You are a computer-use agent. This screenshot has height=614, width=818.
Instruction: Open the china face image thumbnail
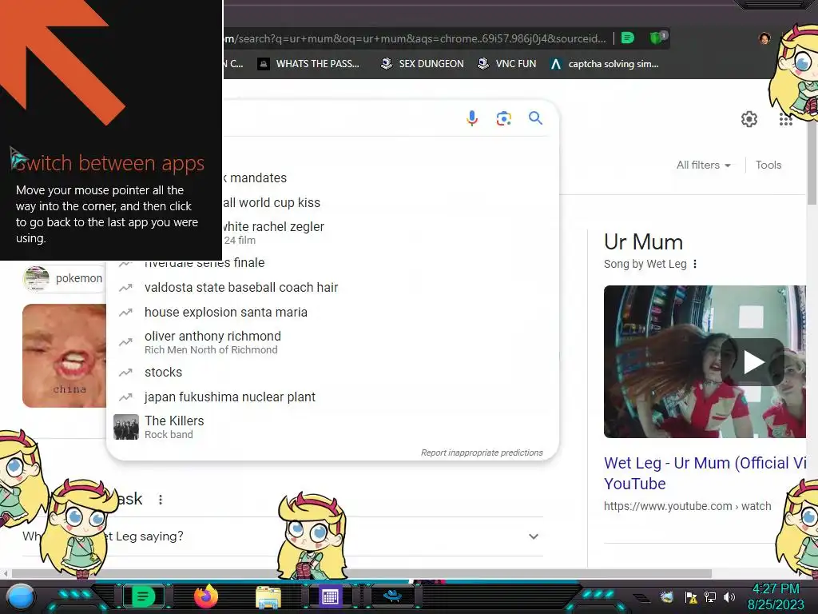64,356
